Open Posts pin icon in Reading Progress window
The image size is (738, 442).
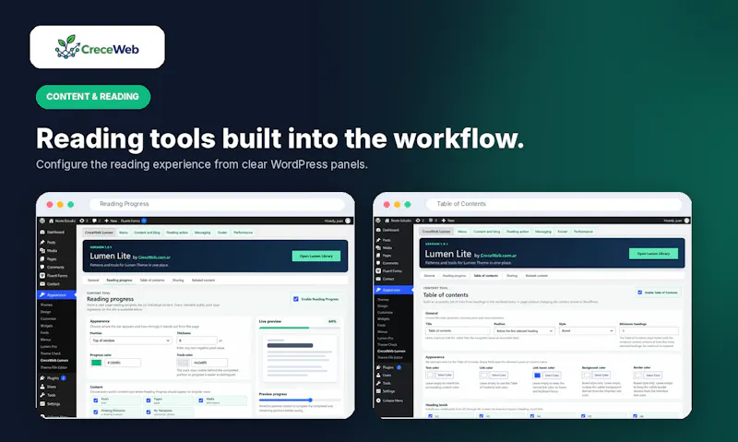42,242
